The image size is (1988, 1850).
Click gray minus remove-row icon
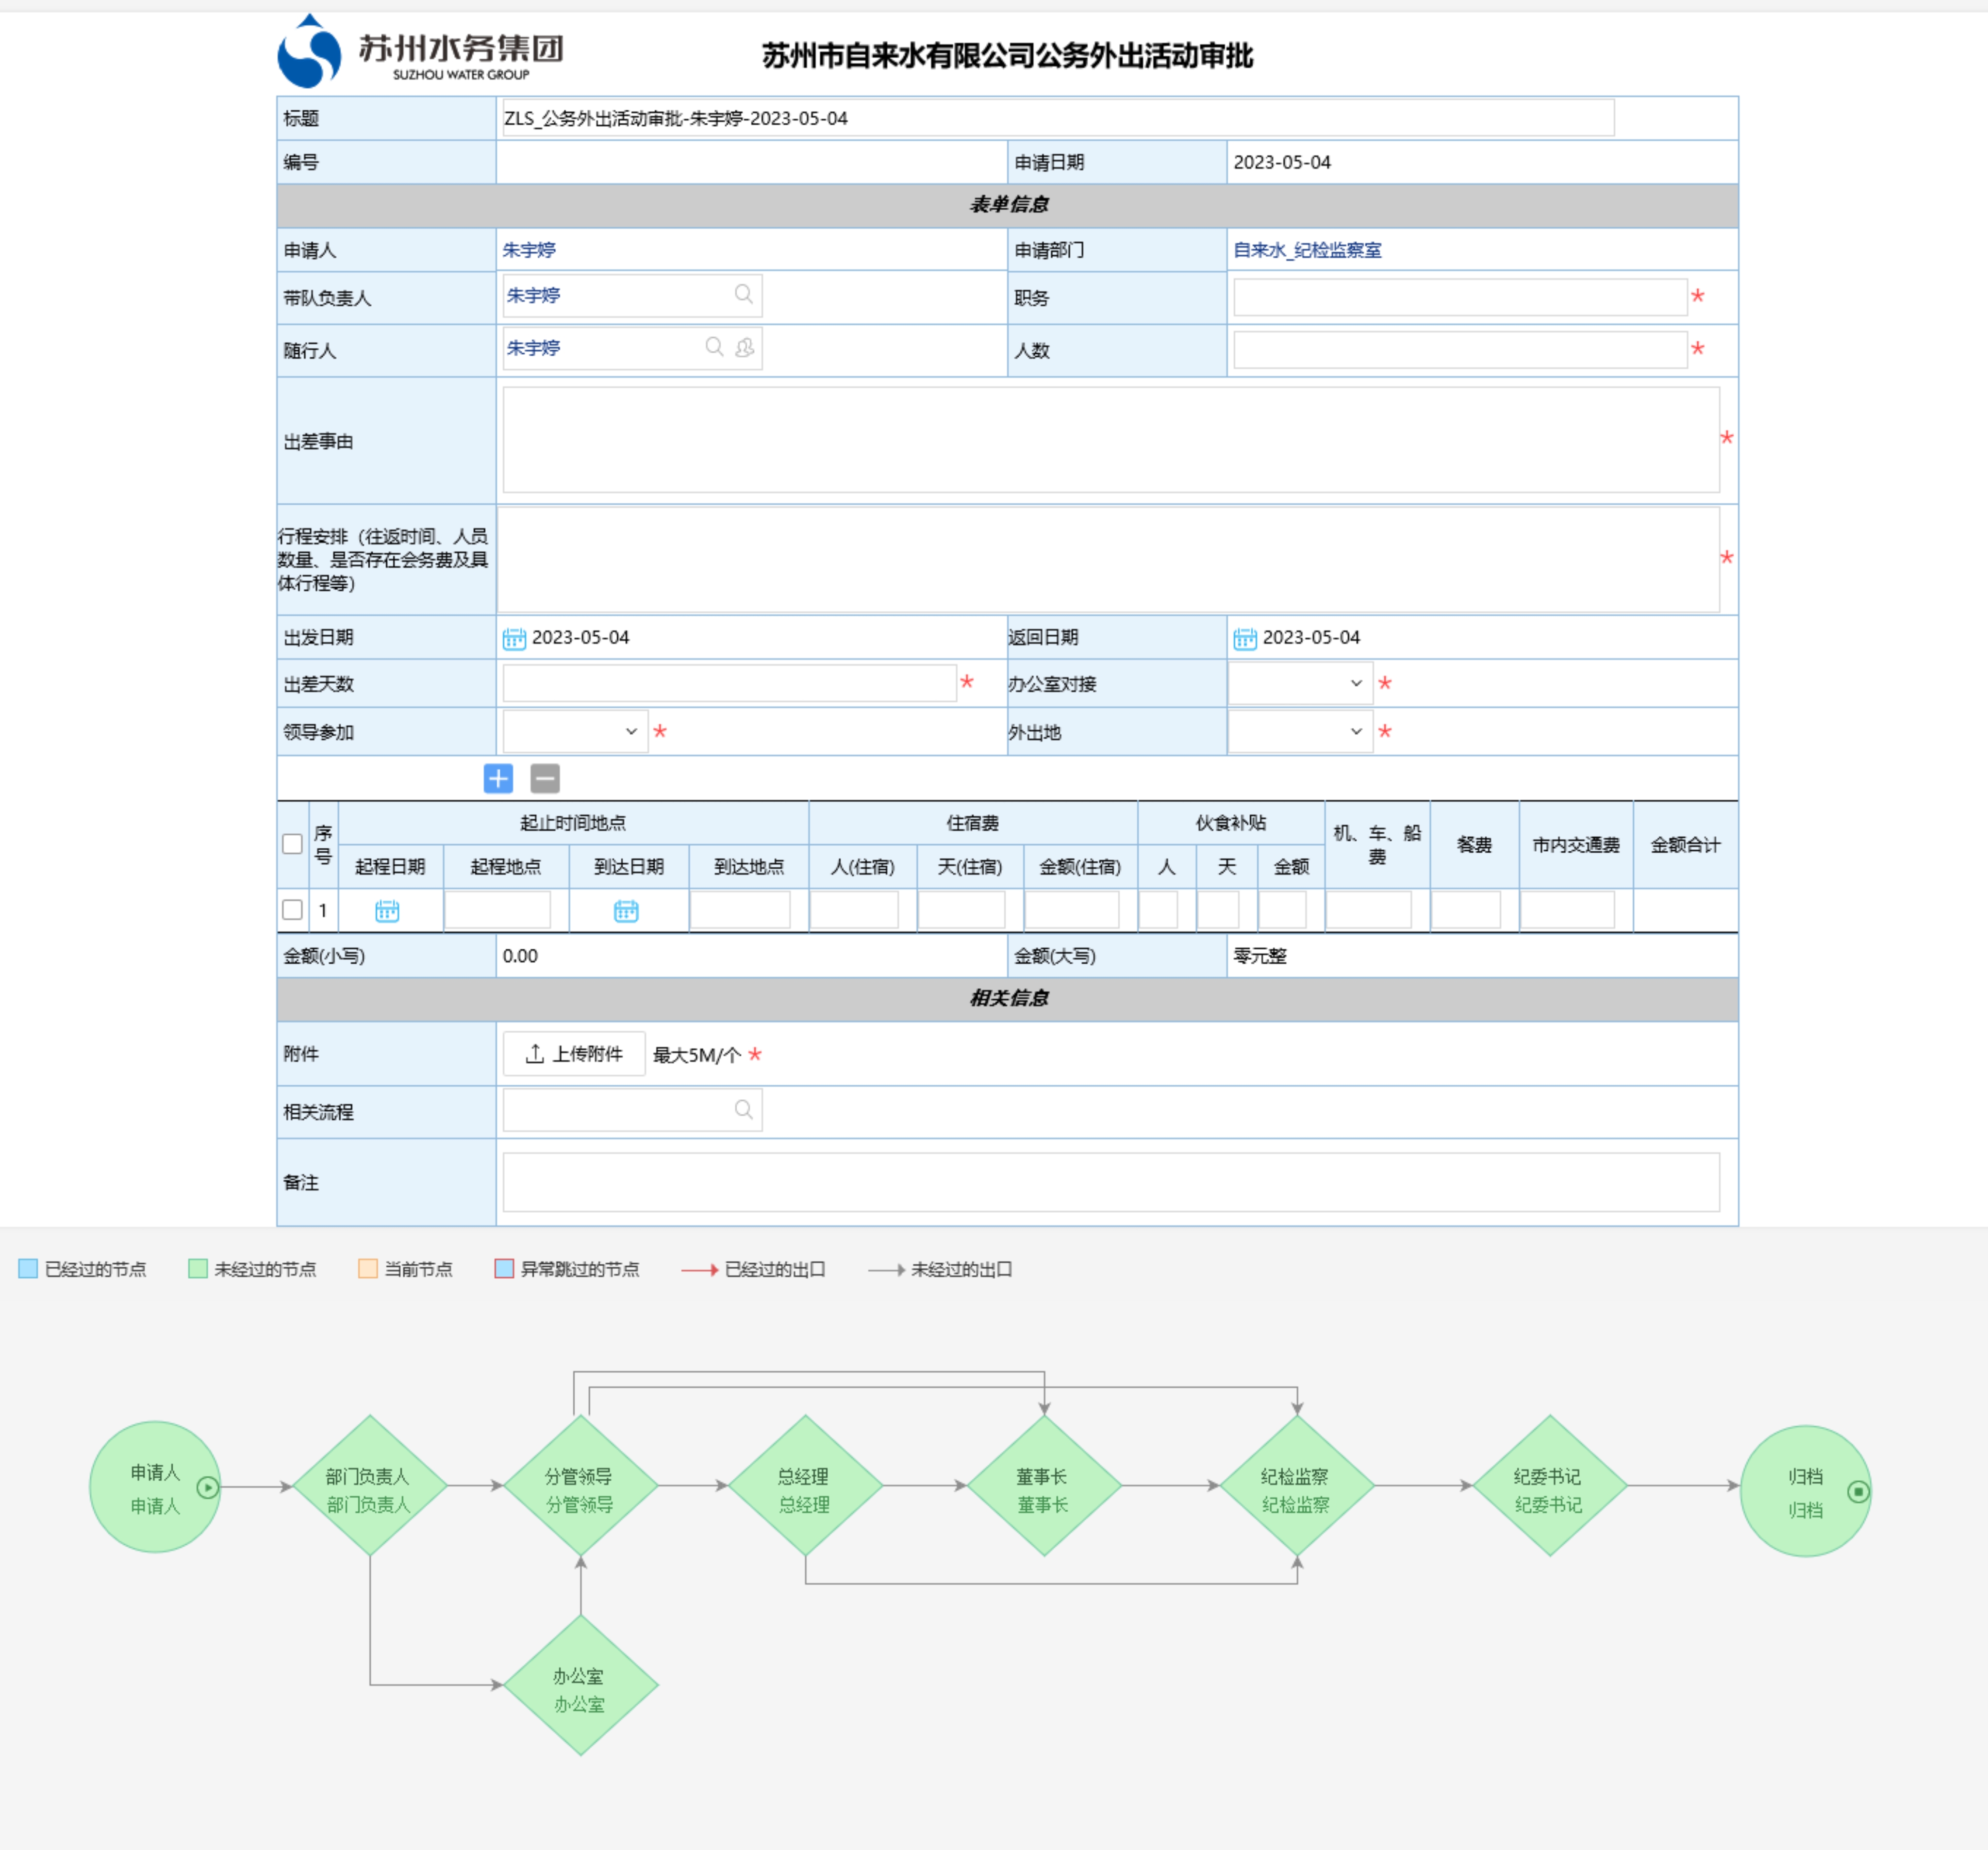[545, 778]
